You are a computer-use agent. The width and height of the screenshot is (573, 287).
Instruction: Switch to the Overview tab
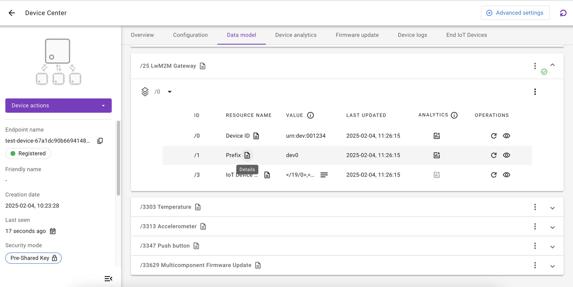coord(142,35)
